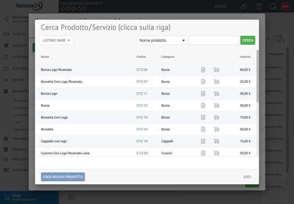This screenshot has width=294, height=204.
Task: Select the Borsetta Con Logo Ricamato name
Action: point(62,82)
